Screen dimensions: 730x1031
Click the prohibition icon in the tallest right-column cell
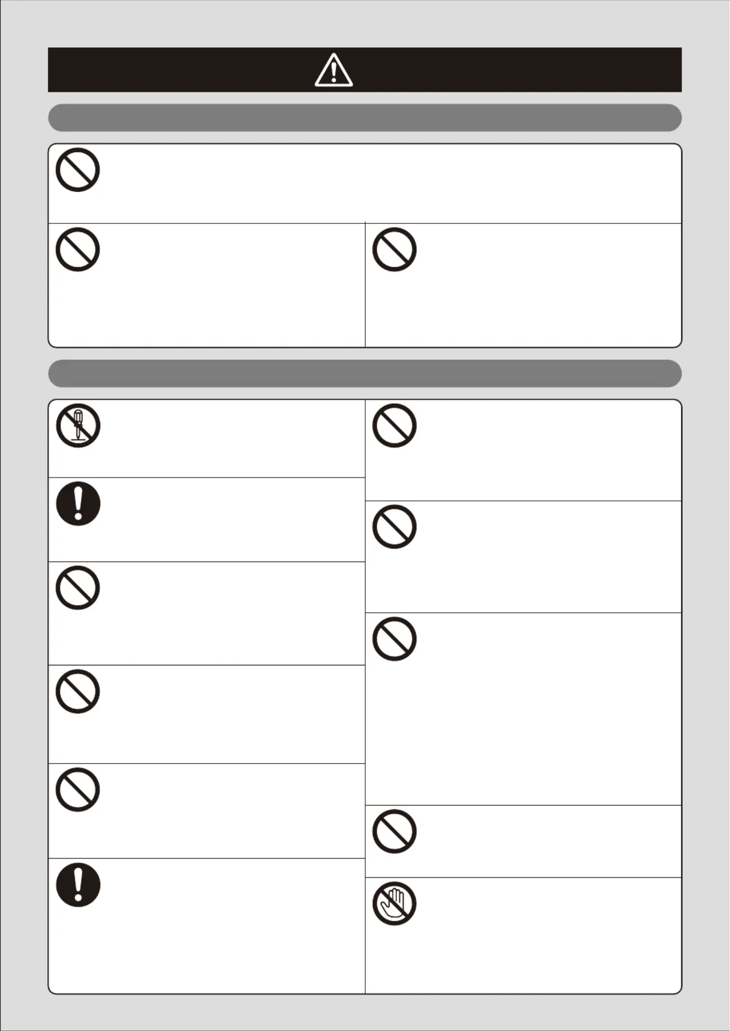tap(394, 639)
